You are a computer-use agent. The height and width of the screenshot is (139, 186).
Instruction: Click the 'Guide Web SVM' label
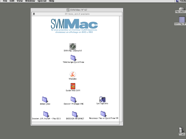tap(73, 91)
